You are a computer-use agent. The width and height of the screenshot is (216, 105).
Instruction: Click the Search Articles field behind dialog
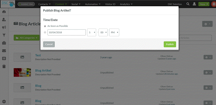click(195, 38)
